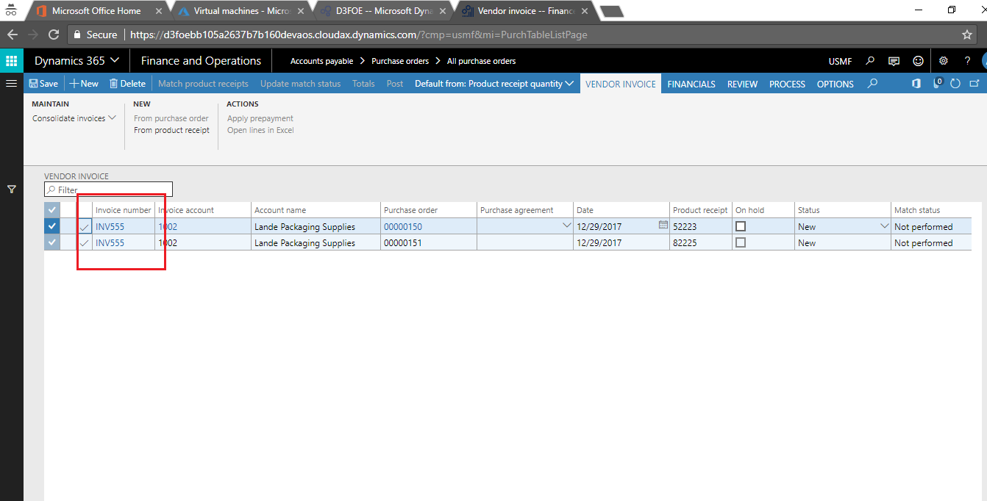This screenshot has width=987, height=501.
Task: Click Update match status button
Action: (x=300, y=84)
